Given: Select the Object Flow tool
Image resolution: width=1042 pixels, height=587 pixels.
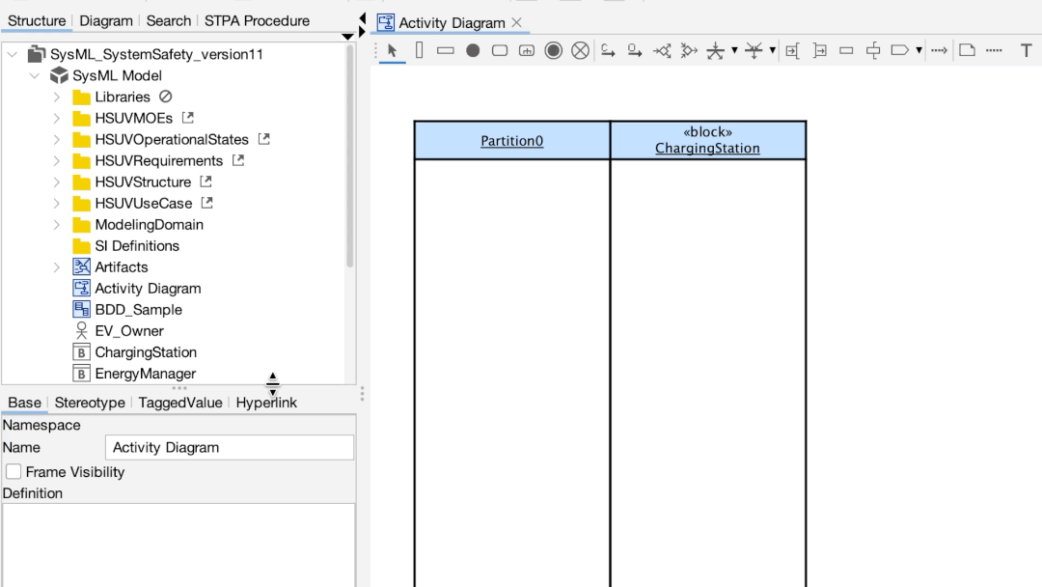Looking at the screenshot, I should coord(634,50).
